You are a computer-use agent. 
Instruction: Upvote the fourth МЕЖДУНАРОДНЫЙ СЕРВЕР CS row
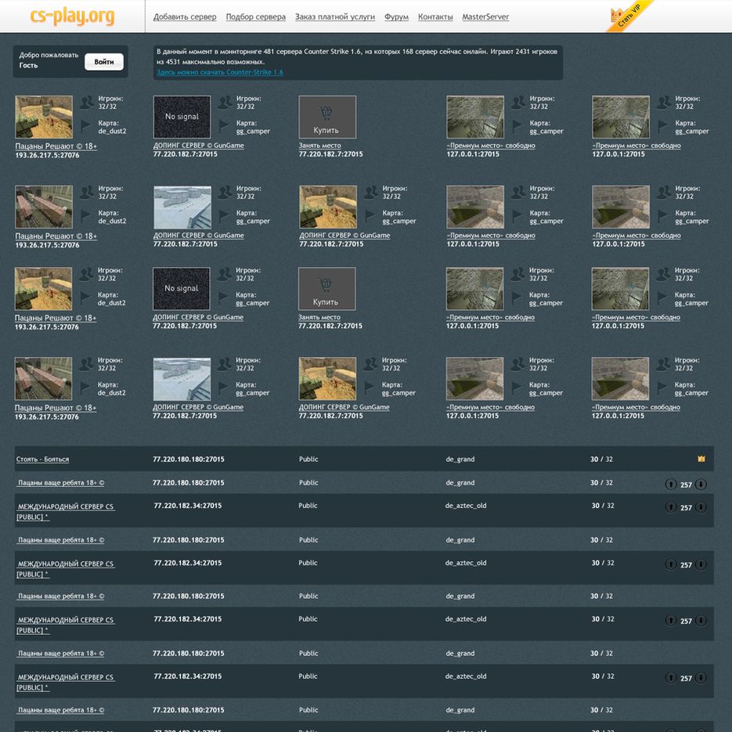pos(671,678)
